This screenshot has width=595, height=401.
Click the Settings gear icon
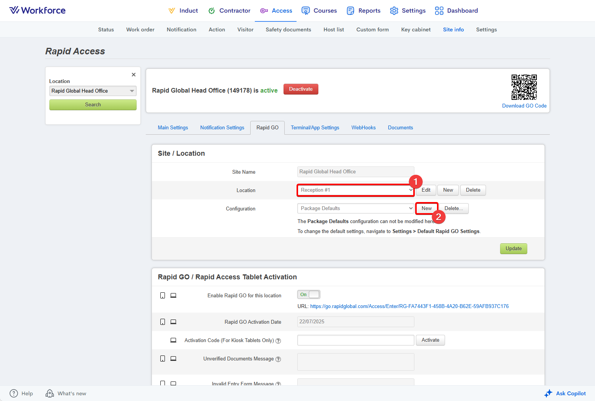pyautogui.click(x=394, y=11)
